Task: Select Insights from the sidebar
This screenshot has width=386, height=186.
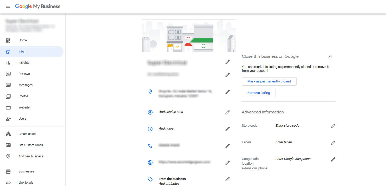Action: point(24,62)
